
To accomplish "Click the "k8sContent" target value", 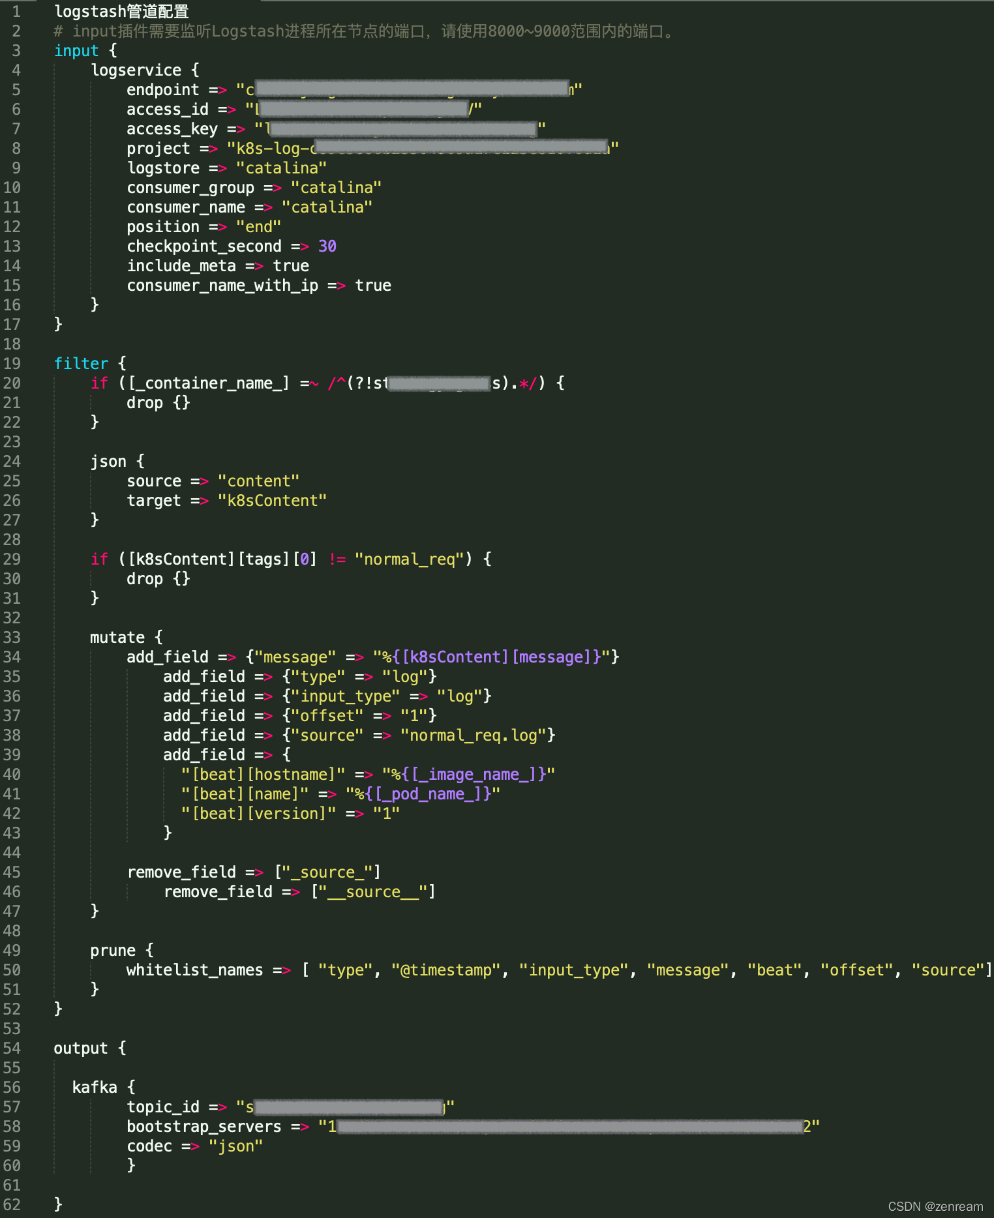I will [x=272, y=501].
